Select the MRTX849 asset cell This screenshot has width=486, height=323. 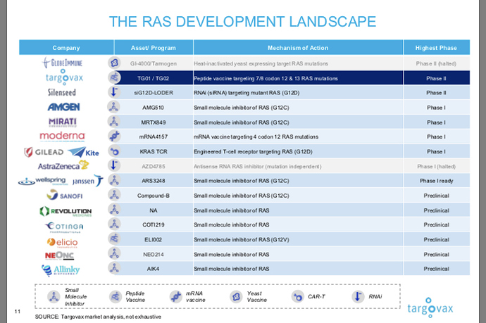[x=154, y=122]
